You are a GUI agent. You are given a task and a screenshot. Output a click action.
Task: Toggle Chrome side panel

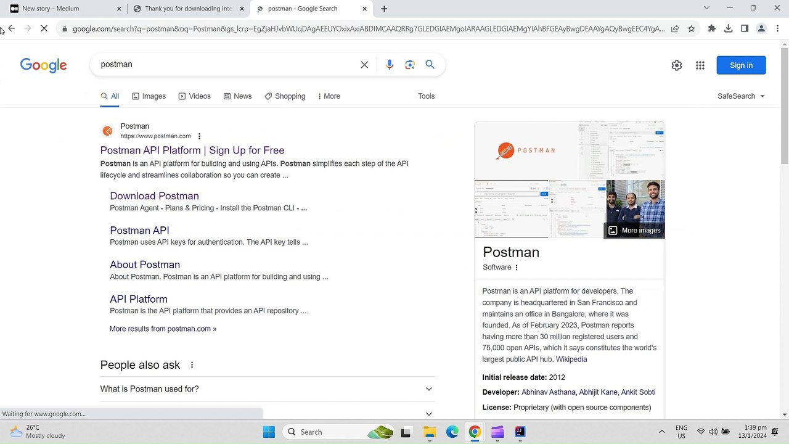[745, 28]
